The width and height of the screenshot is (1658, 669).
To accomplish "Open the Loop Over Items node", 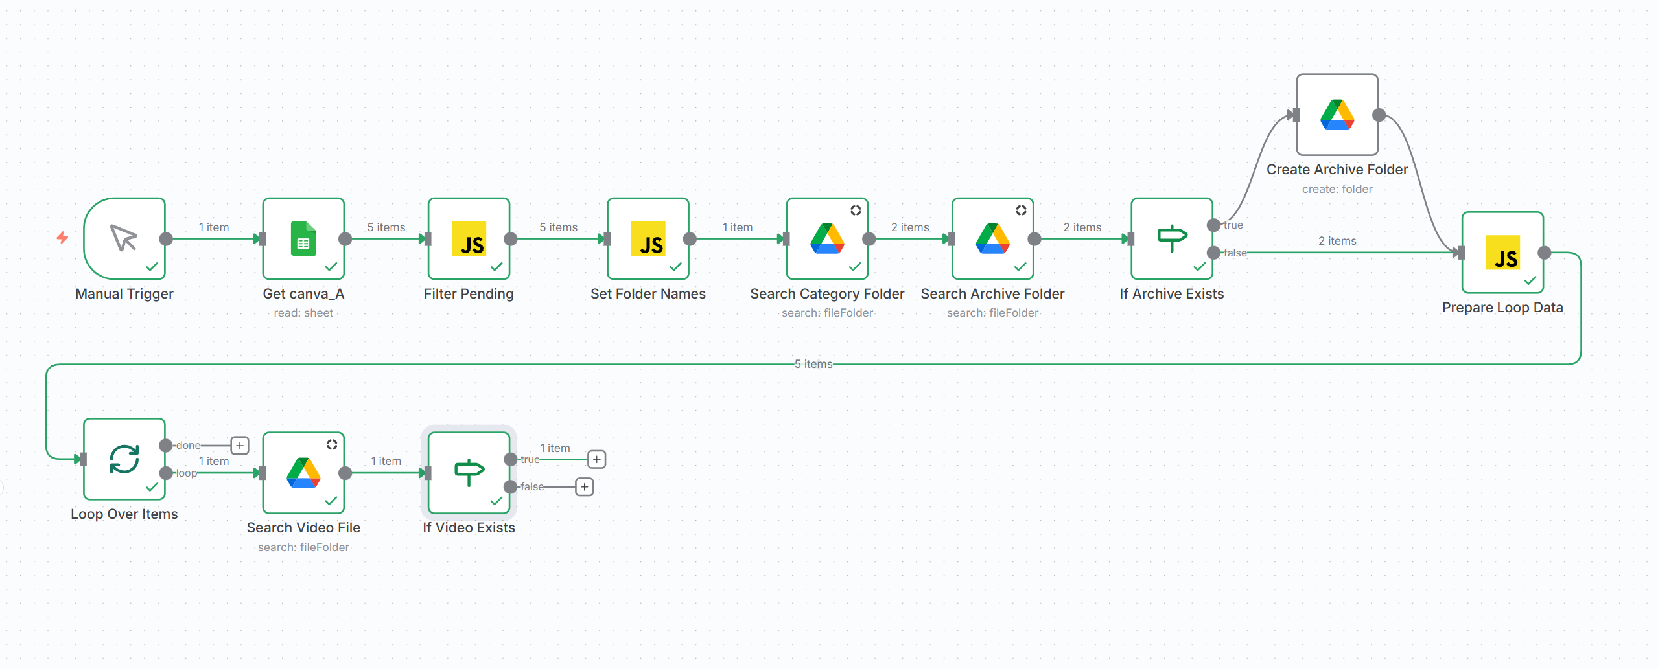I will tap(124, 459).
